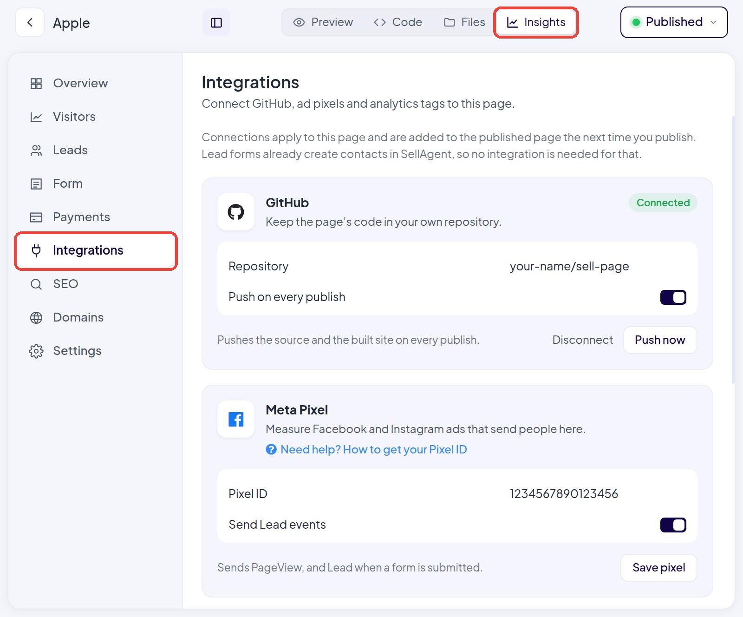
Task: Click the Domains globe icon
Action: tap(36, 317)
